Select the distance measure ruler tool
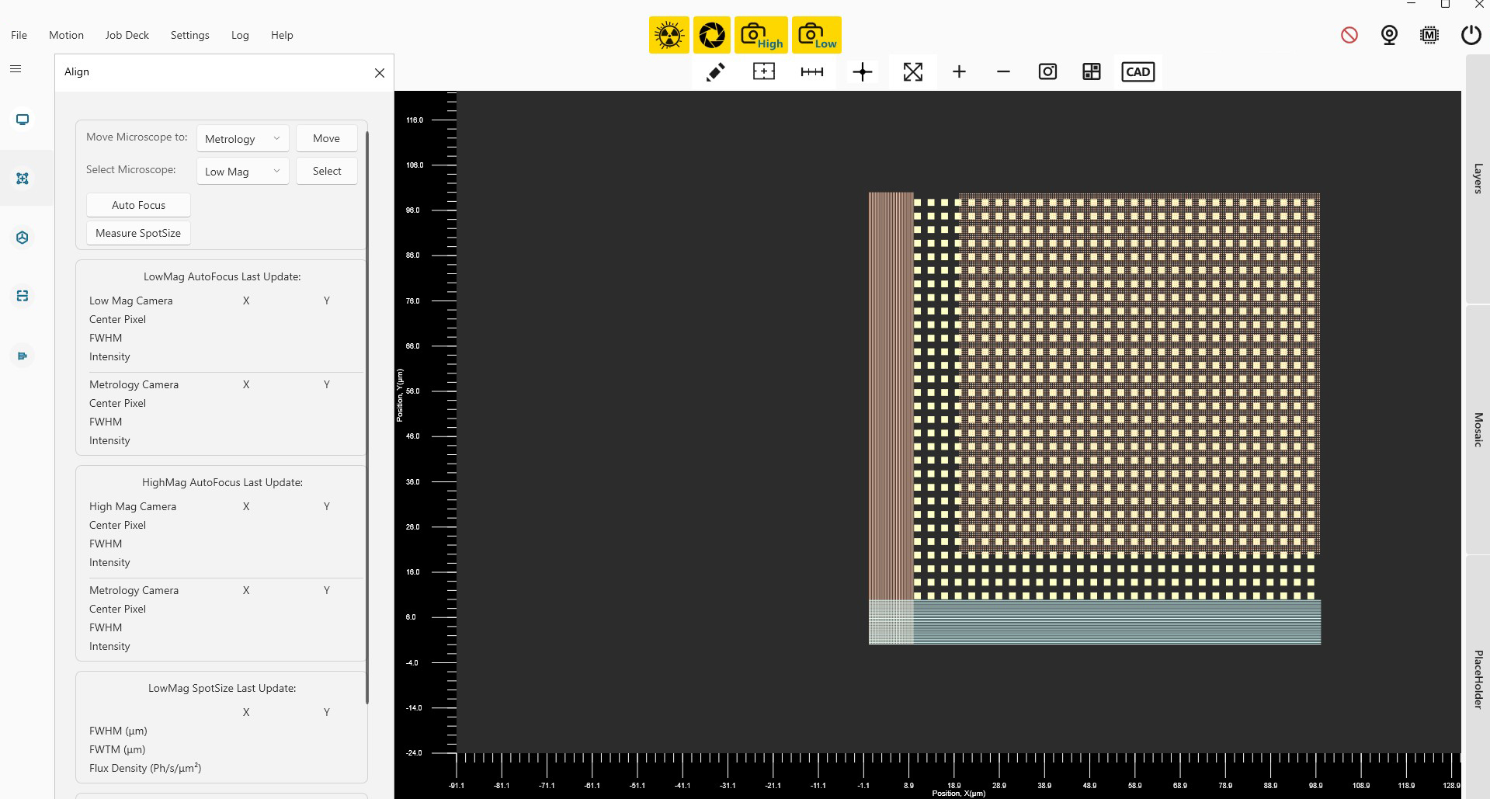 [x=812, y=72]
